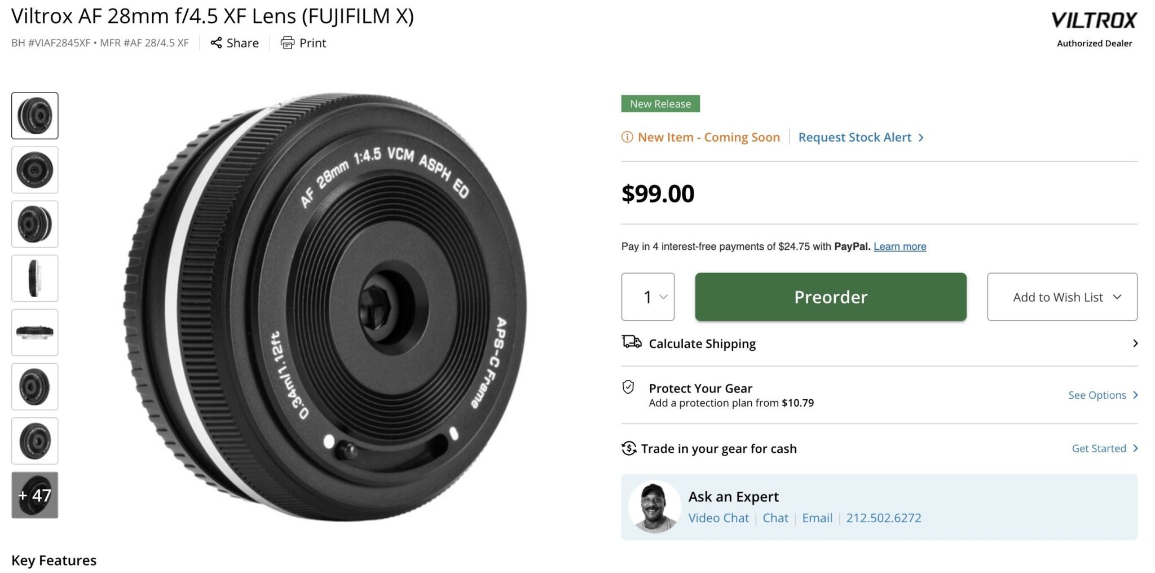
Task: Start a Video Chat with an expert
Action: tap(717, 518)
